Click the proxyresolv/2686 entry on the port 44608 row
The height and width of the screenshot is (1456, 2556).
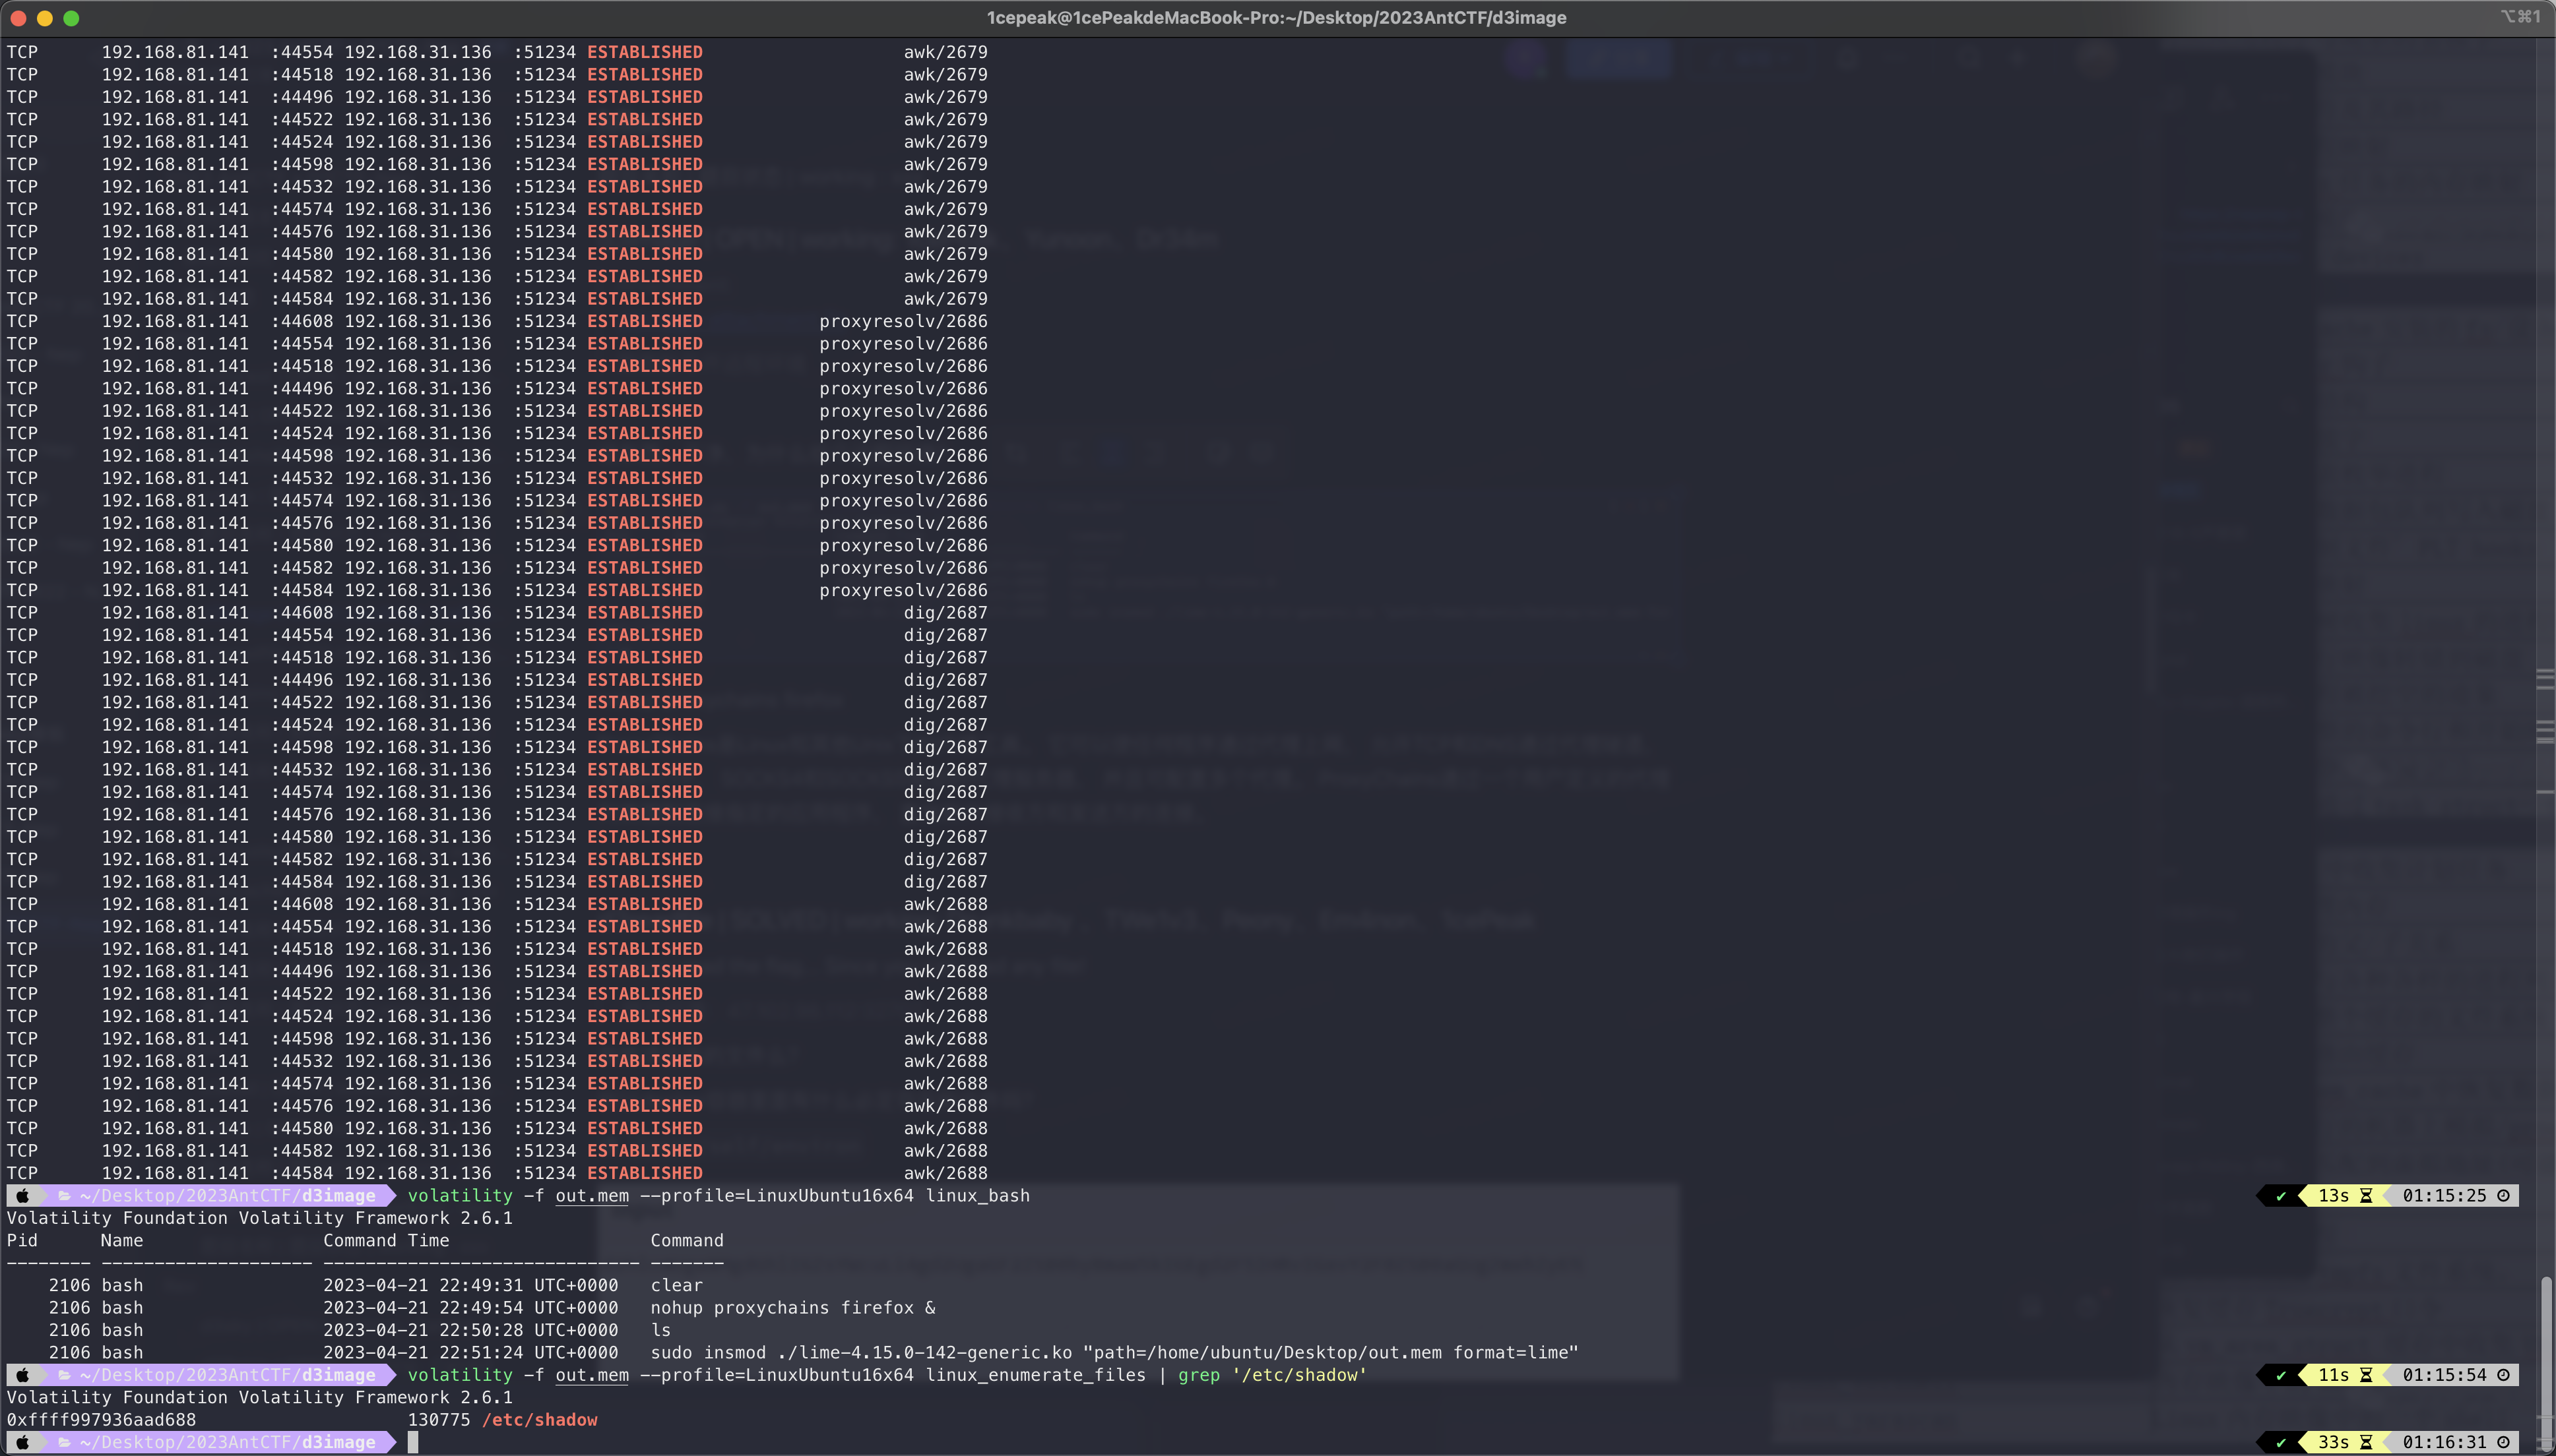pos(903,321)
